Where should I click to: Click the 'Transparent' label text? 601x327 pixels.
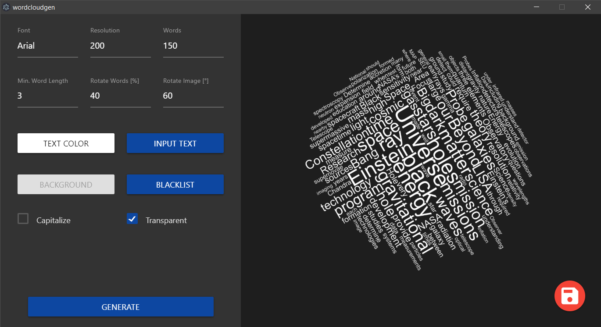(166, 220)
